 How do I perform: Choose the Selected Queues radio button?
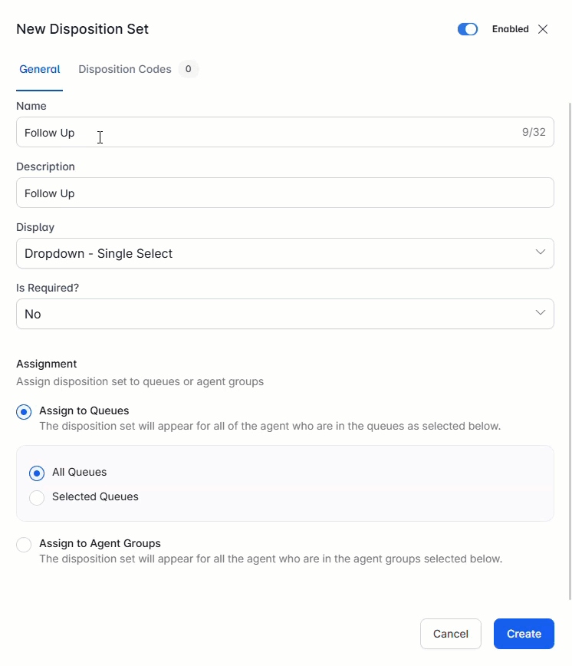click(37, 498)
